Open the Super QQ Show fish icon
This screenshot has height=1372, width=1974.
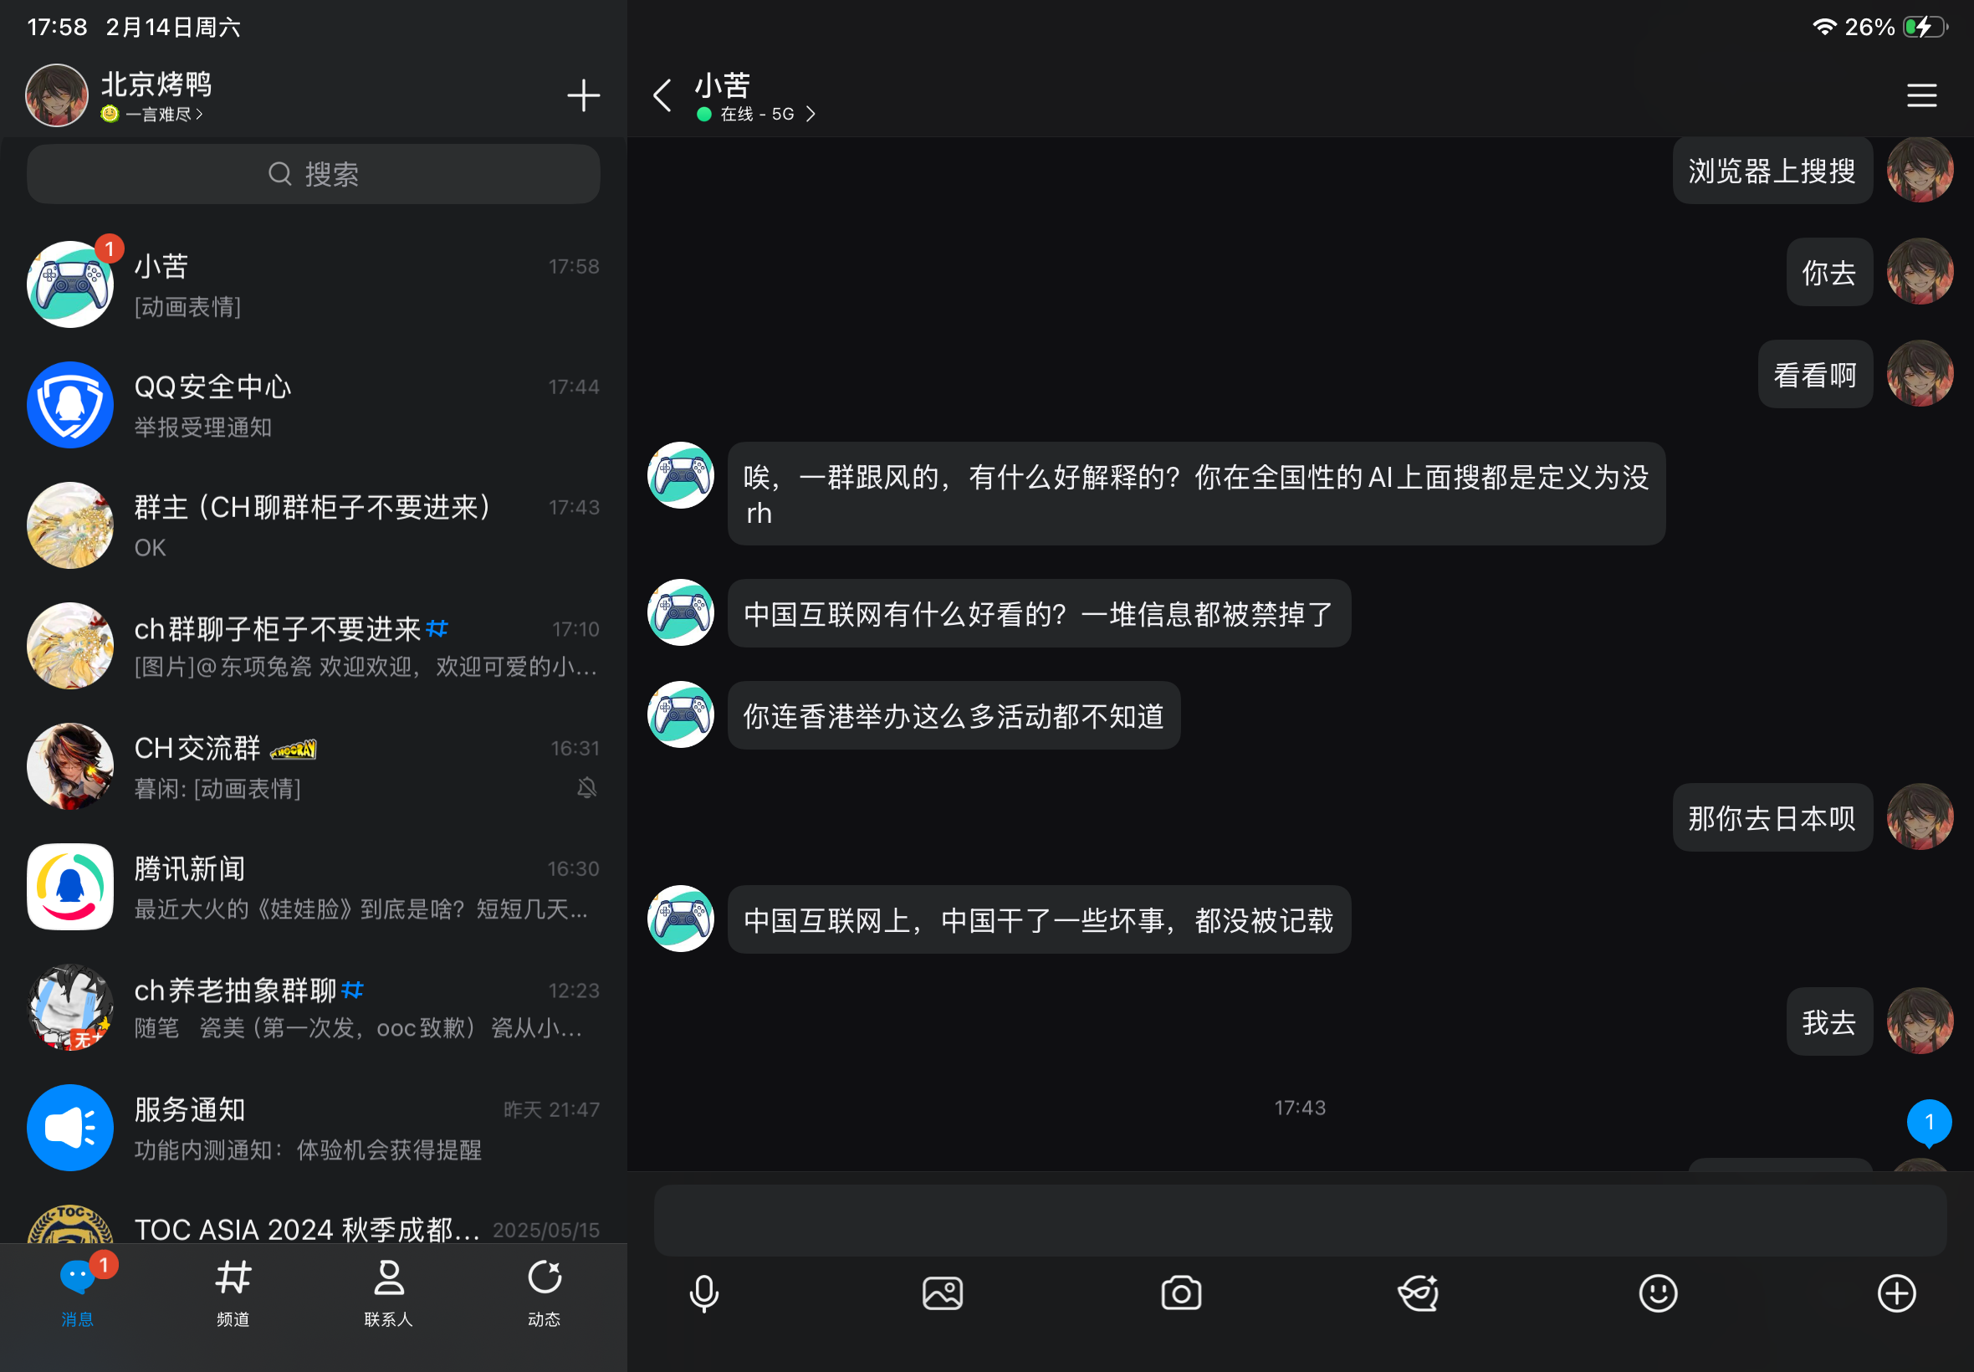coord(1417,1292)
